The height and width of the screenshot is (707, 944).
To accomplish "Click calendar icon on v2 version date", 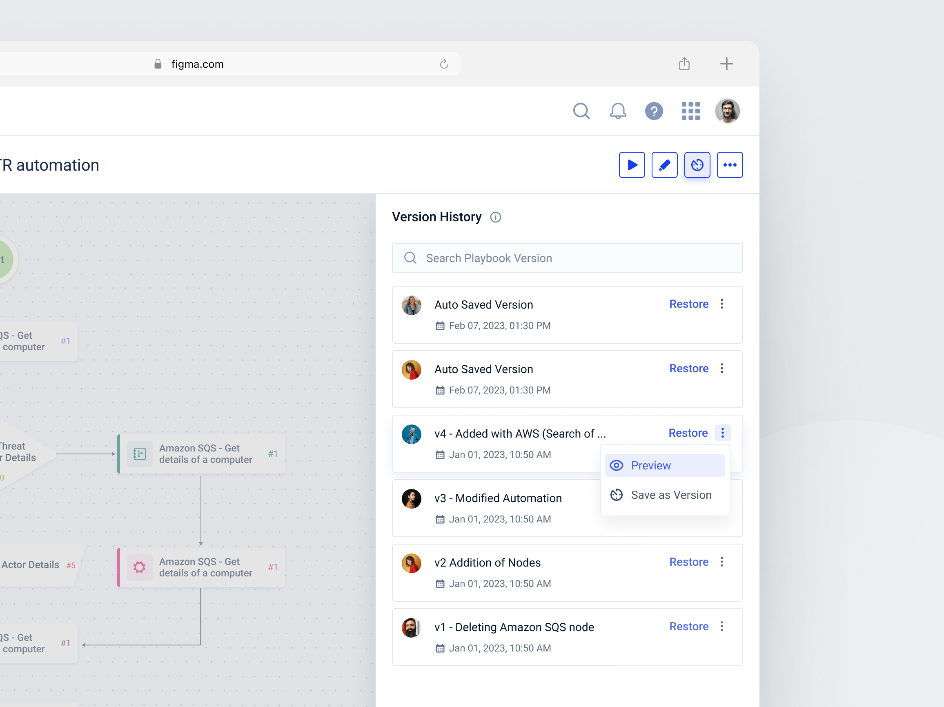I will pos(440,584).
